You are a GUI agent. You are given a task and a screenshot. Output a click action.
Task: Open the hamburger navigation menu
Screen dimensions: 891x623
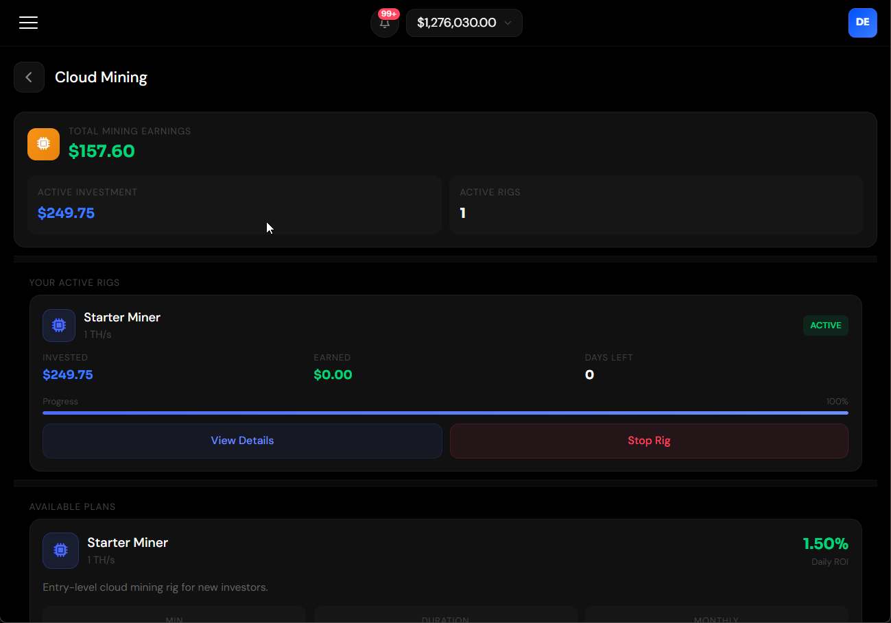[28, 23]
